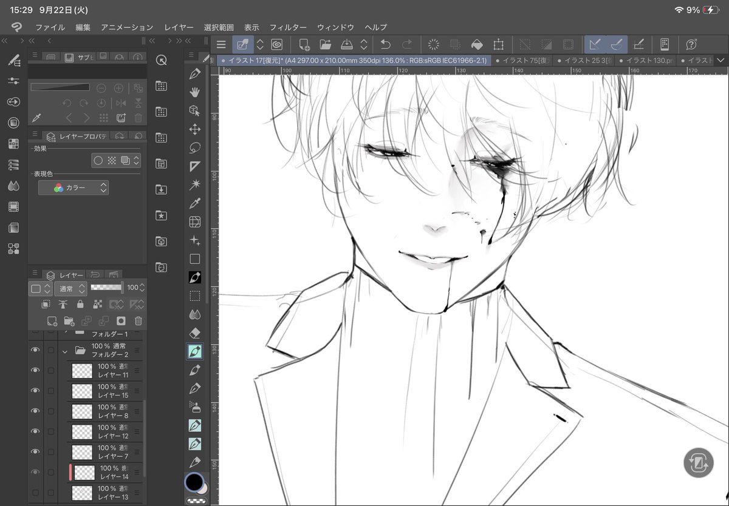
Task: Toggle visibility of レイヤー 8
Action: [x=35, y=411]
